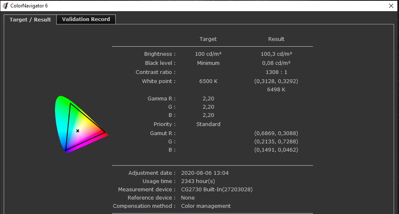Click the Result column header
This screenshot has width=399, height=214.
point(276,39)
